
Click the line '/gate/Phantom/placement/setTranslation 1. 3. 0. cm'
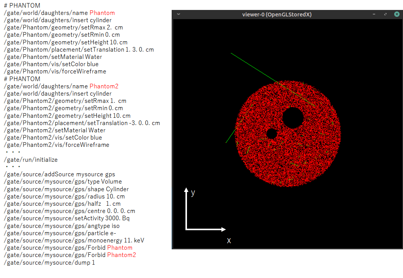tap(79, 50)
